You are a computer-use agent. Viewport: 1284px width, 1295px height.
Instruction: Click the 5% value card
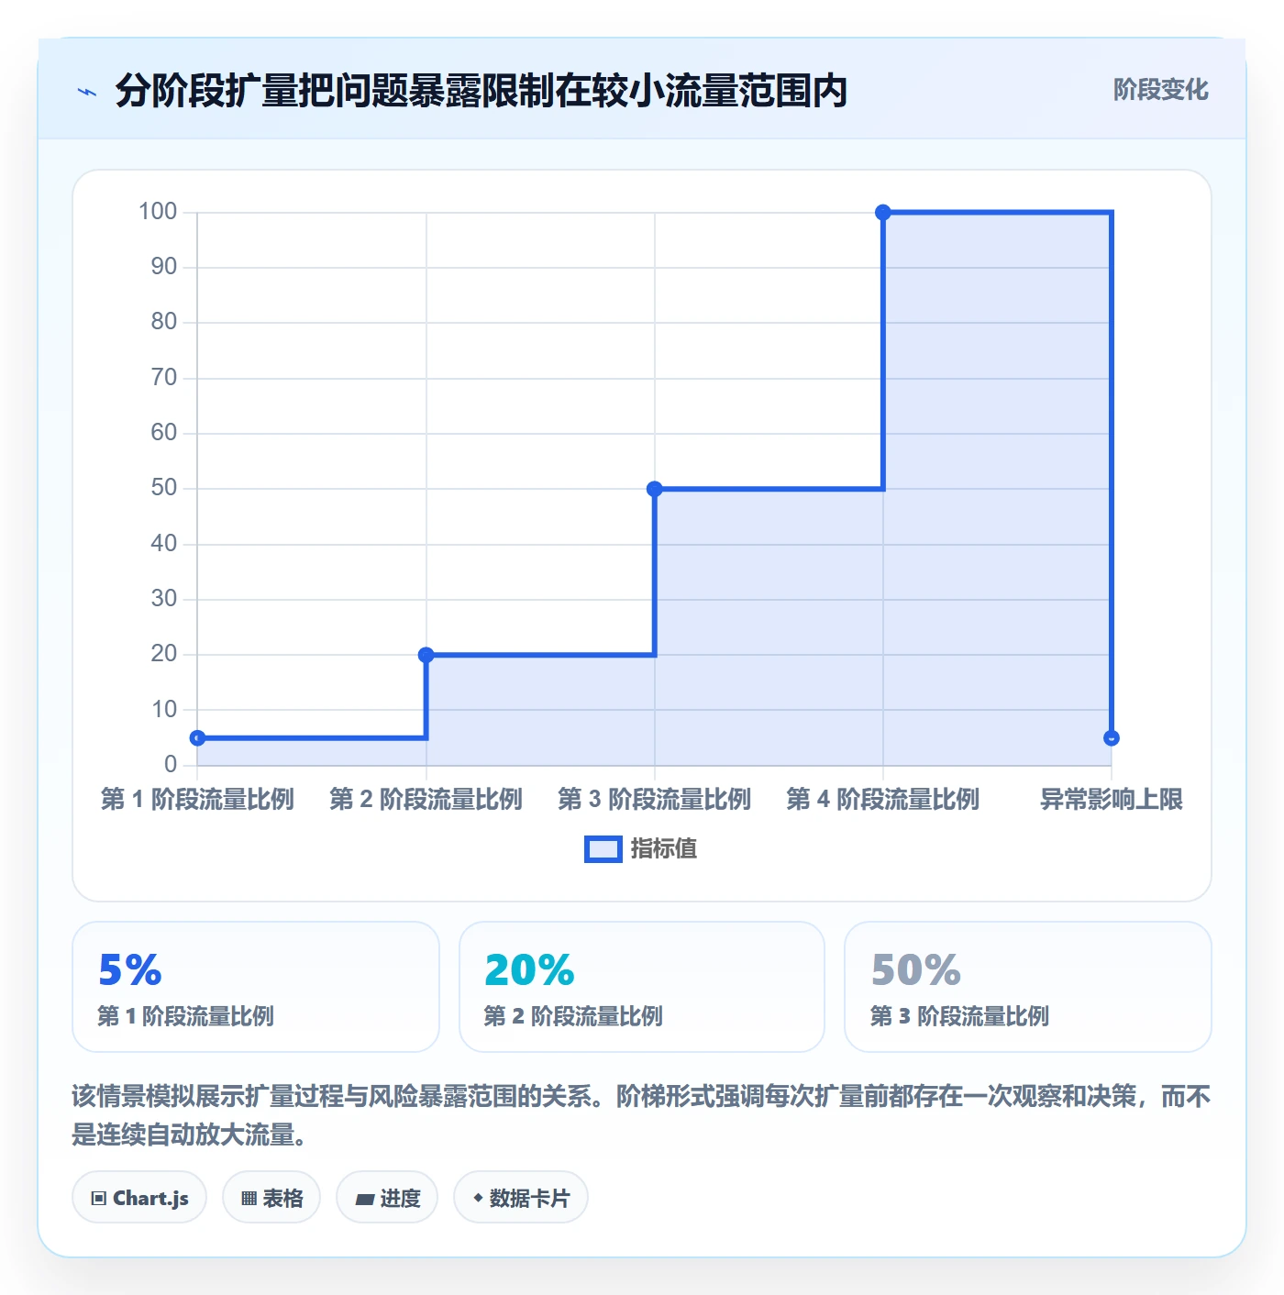[x=256, y=987]
